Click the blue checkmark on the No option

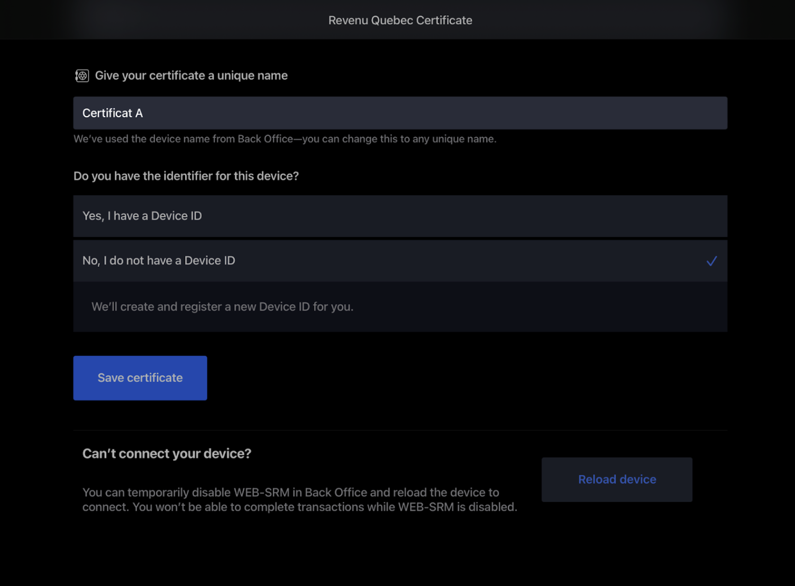tap(711, 261)
